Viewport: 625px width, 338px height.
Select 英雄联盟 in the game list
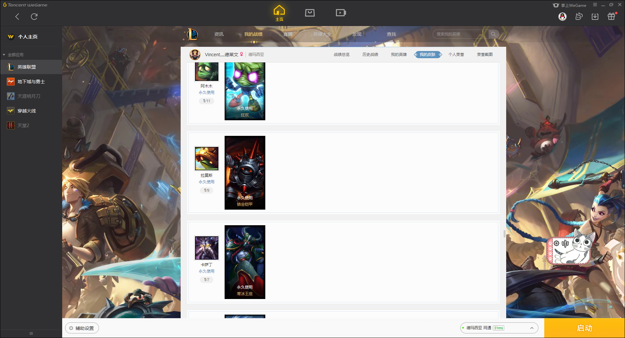tap(31, 67)
